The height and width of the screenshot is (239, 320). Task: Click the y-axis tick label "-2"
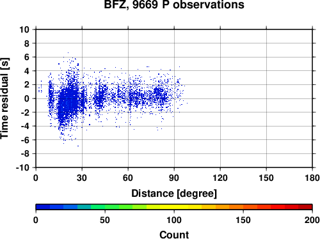coord(25,112)
